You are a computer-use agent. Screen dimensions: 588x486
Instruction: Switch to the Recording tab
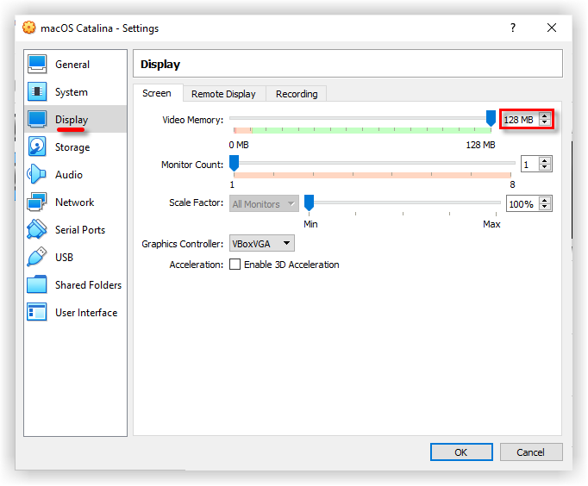pyautogui.click(x=297, y=94)
